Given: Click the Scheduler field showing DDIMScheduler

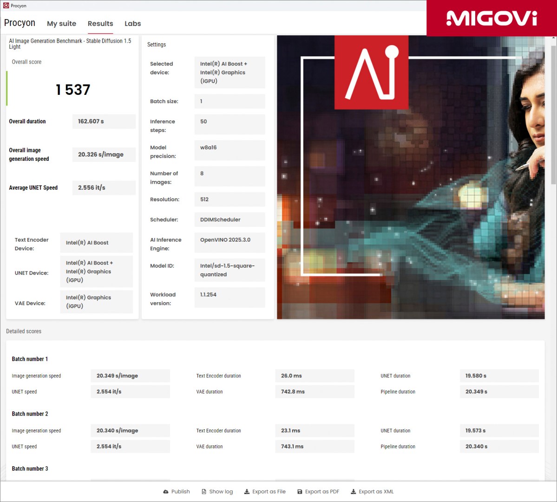Looking at the screenshot, I should (229, 219).
